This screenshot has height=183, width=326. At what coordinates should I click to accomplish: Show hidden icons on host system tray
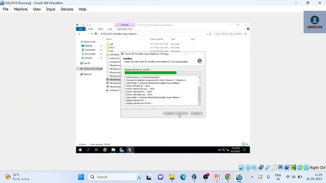pyautogui.click(x=252, y=177)
